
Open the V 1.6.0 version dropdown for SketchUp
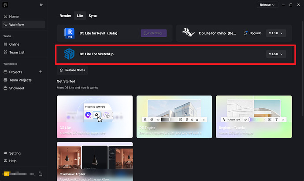tap(276, 54)
